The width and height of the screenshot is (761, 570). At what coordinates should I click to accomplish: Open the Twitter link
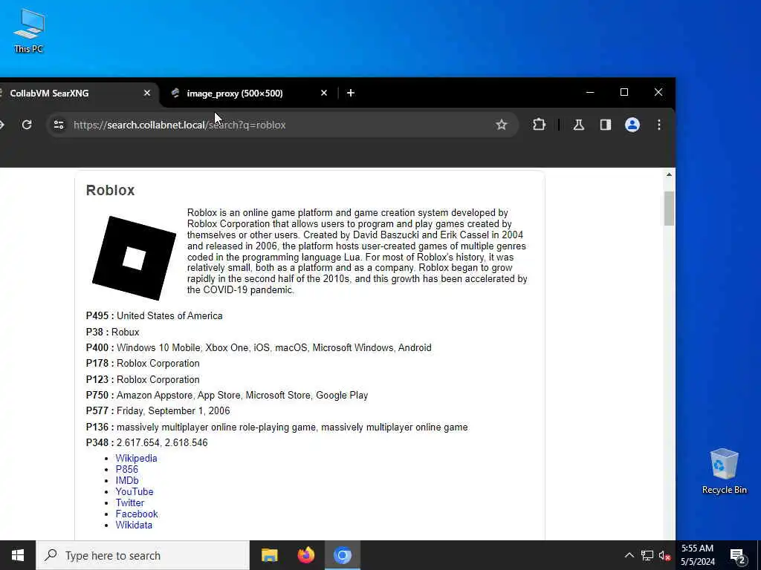(x=130, y=502)
